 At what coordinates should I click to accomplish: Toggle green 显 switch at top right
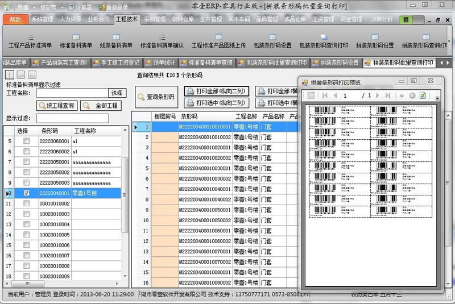[412, 20]
